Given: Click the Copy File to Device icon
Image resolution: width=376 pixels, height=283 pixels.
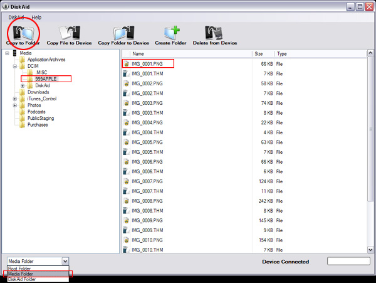Looking at the screenshot, I should (70, 33).
